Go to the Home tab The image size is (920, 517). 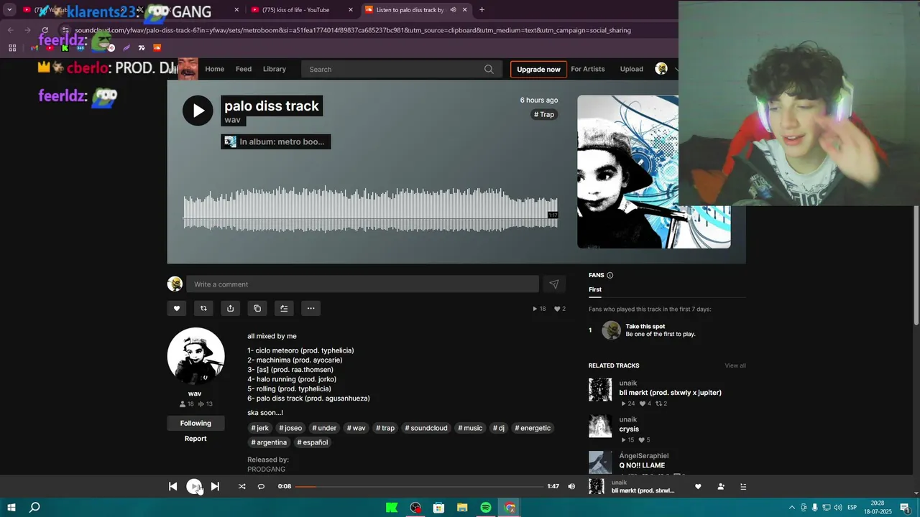[x=214, y=69]
